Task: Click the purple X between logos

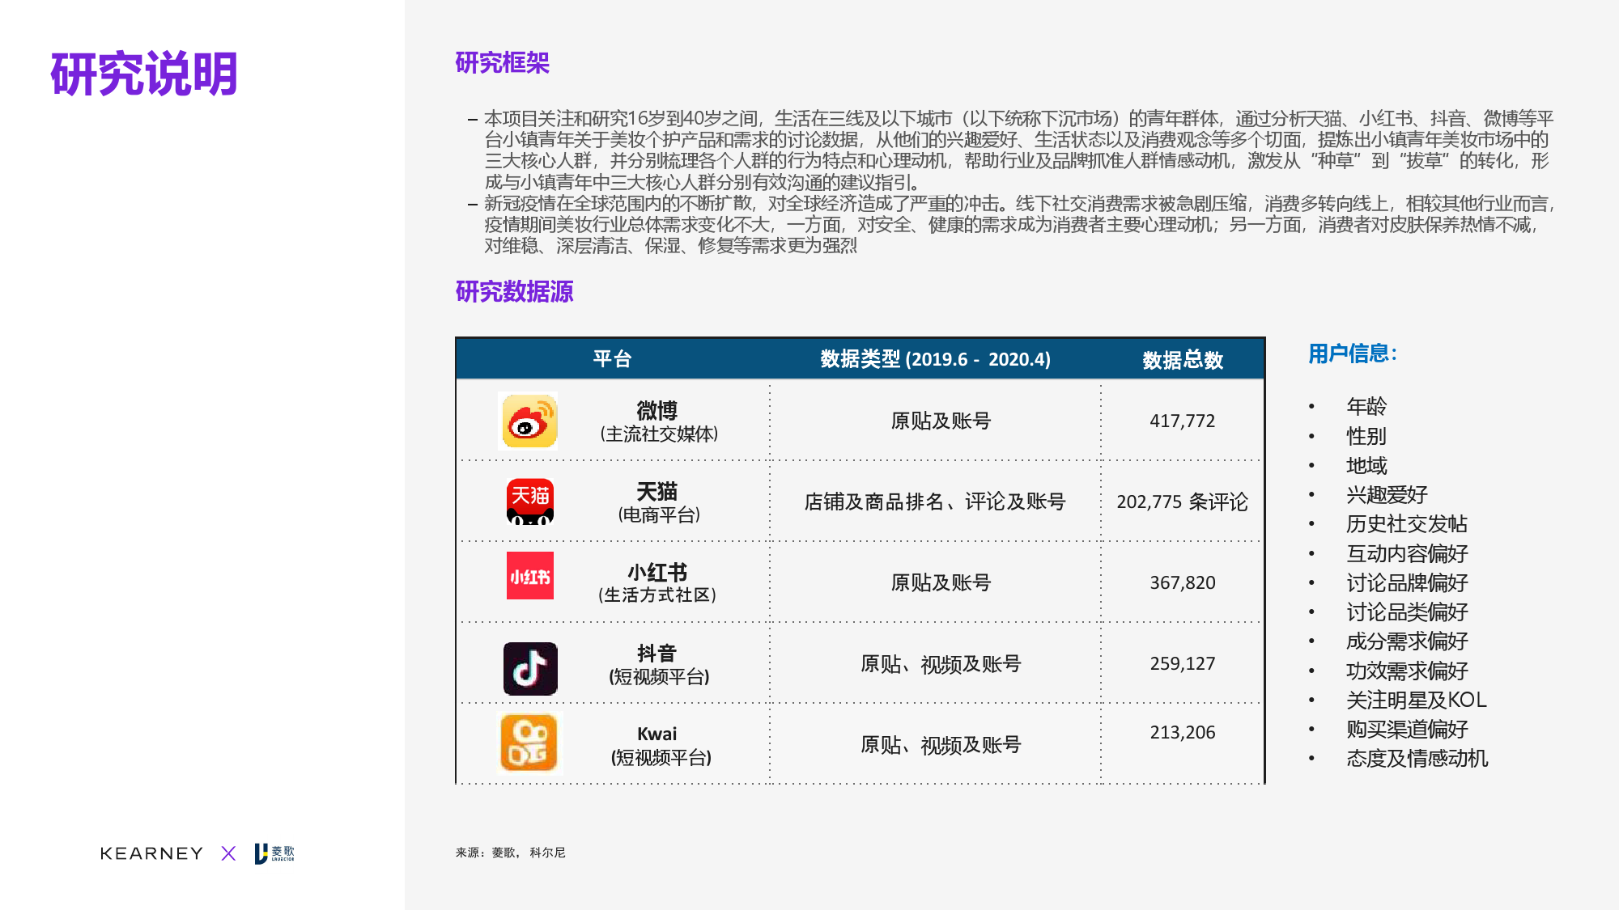Action: (x=228, y=853)
